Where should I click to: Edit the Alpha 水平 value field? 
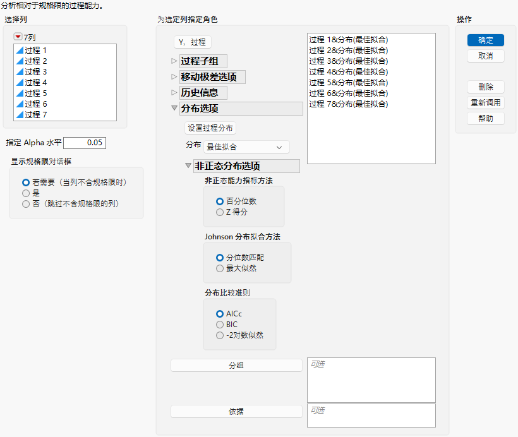(x=85, y=143)
